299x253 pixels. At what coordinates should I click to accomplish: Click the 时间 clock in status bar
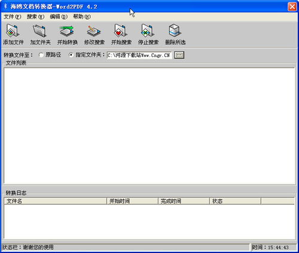[x=270, y=248]
